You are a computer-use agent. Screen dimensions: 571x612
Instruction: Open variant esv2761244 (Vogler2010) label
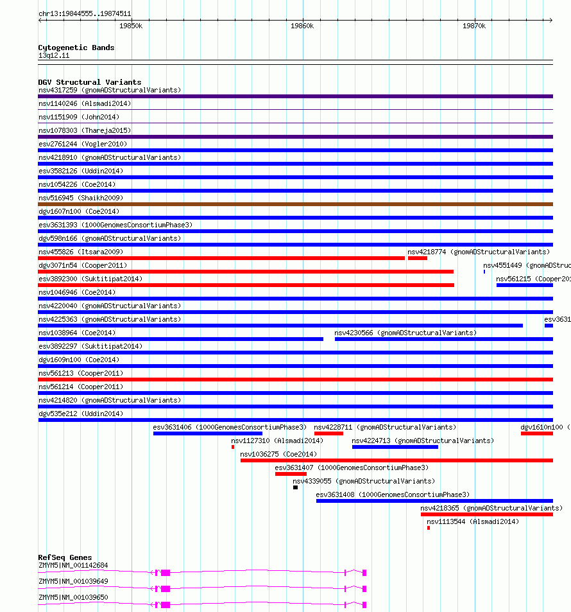[x=83, y=144]
